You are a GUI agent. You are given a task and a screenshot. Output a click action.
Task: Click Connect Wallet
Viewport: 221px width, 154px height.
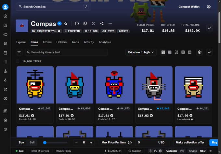pyautogui.click(x=189, y=7)
